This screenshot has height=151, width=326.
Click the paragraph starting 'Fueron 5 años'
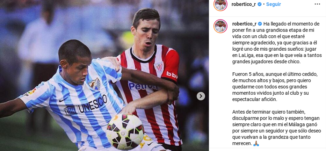tap(275, 87)
